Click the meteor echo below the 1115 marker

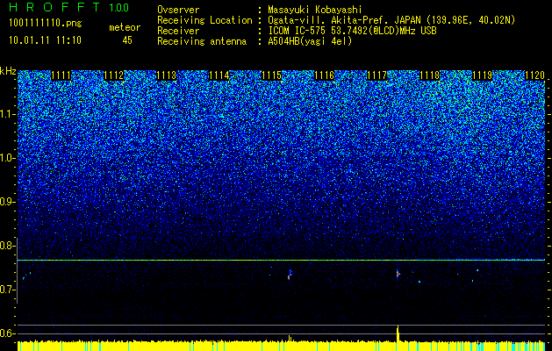290,275
